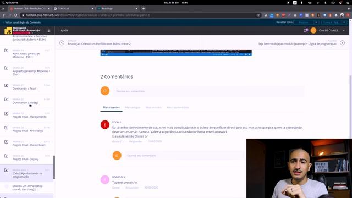Reload the page with the refresh icon
Screen dimensions: 352x198
pyautogui.click(x=16, y=15)
